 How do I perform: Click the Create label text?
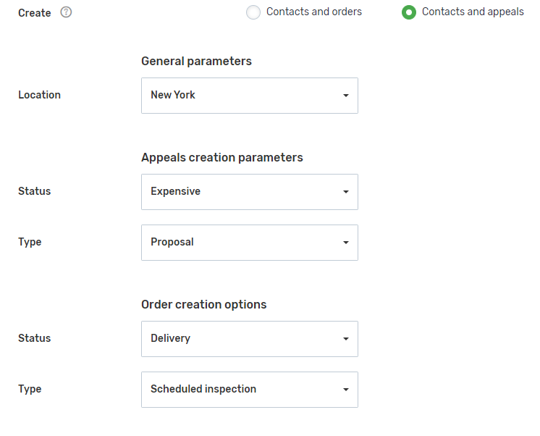pos(34,13)
